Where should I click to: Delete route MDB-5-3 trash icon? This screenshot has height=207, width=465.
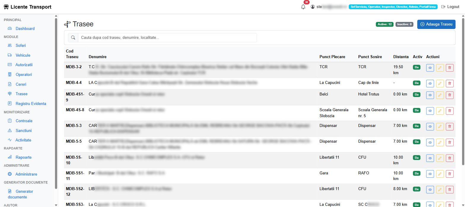point(450,127)
